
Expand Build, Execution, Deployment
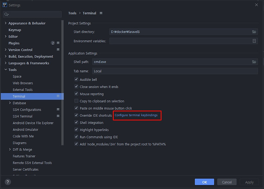point(6,56)
